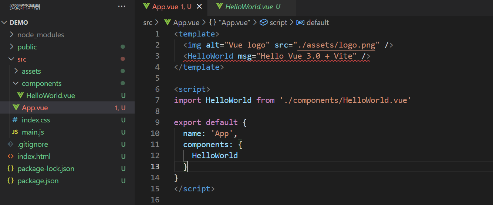Screen dimensions: 493x205
Task: Click the Vue icon beside HelloWorld.vue in tree
Action: 20,95
